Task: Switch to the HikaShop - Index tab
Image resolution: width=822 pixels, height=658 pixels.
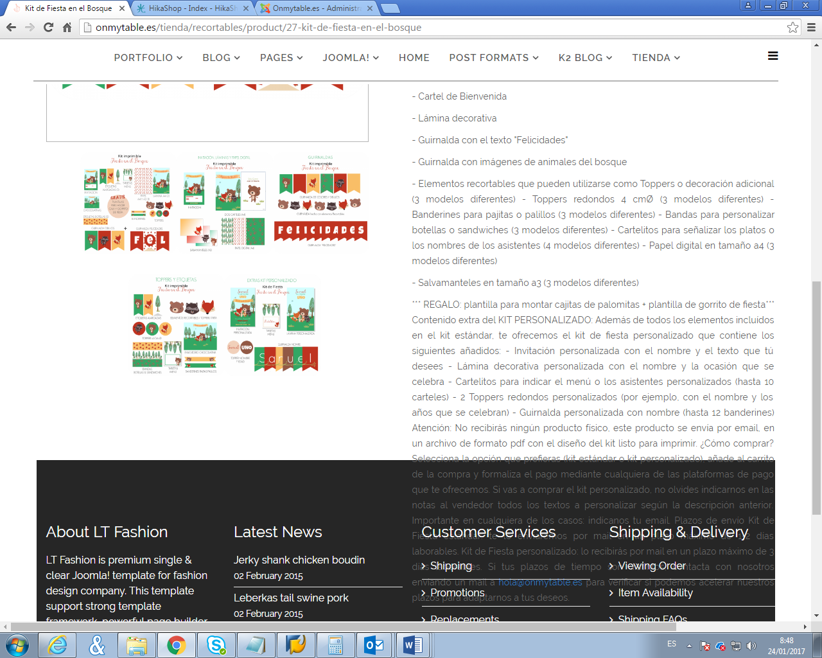Action: click(192, 8)
